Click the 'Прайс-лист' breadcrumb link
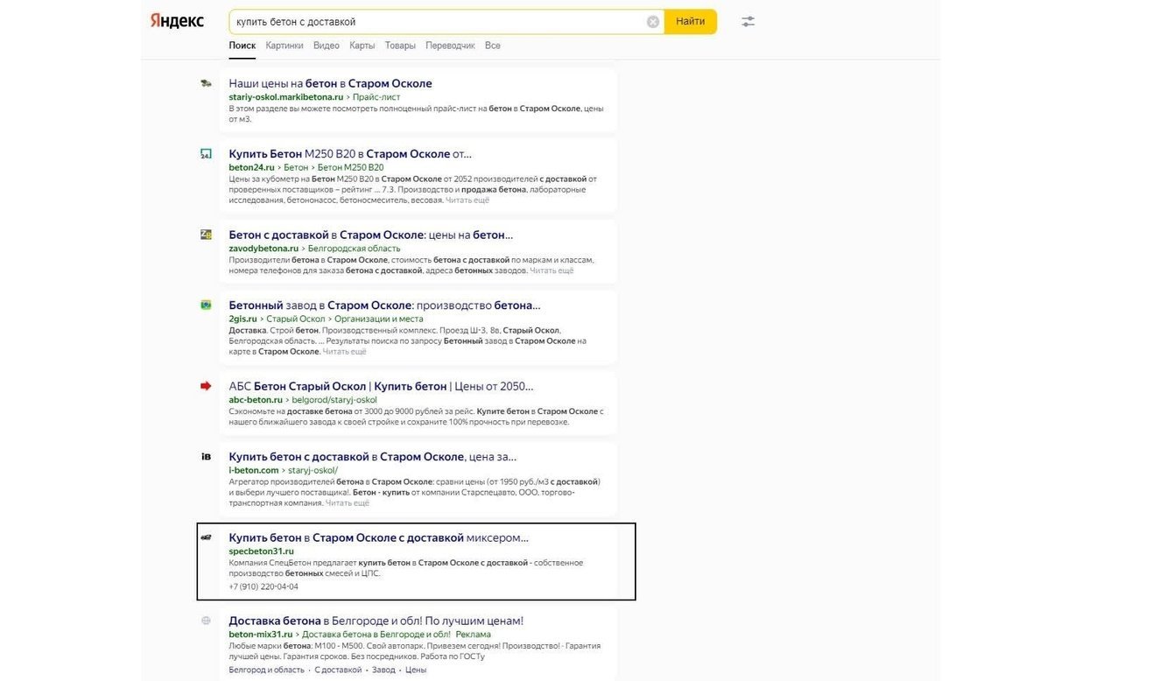Image resolution: width=1173 pixels, height=681 pixels. (x=376, y=97)
